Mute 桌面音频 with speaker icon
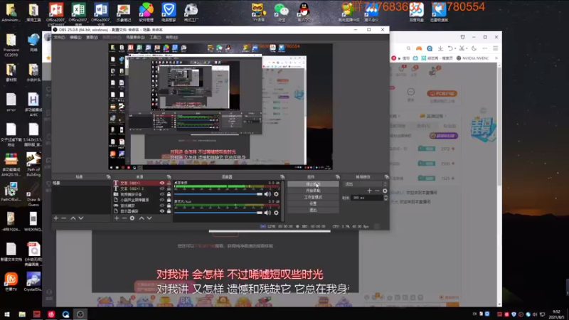This screenshot has height=320, width=569. coord(267,194)
